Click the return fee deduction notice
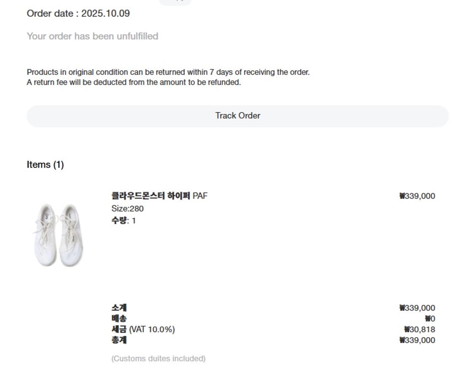474x387 pixels. pyautogui.click(x=134, y=82)
